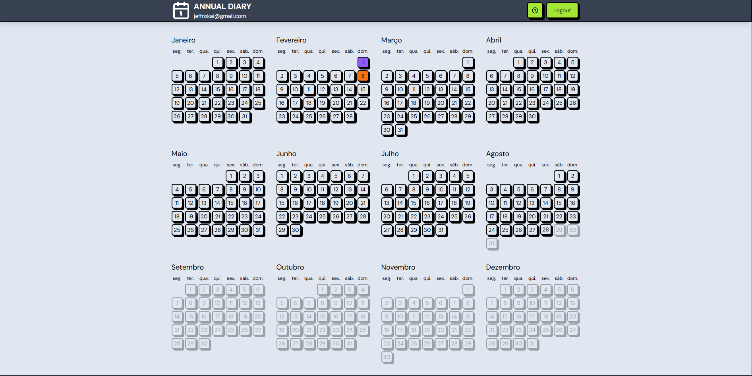Image resolution: width=752 pixels, height=376 pixels.
Task: Click July 4 in Julho
Action: click(454, 176)
